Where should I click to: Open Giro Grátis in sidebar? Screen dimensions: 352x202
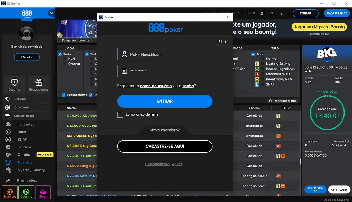(x=22, y=107)
